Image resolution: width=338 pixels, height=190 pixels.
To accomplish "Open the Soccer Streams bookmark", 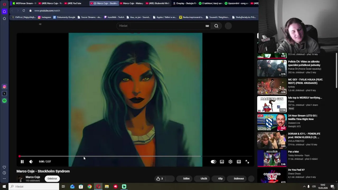I will click(89, 17).
